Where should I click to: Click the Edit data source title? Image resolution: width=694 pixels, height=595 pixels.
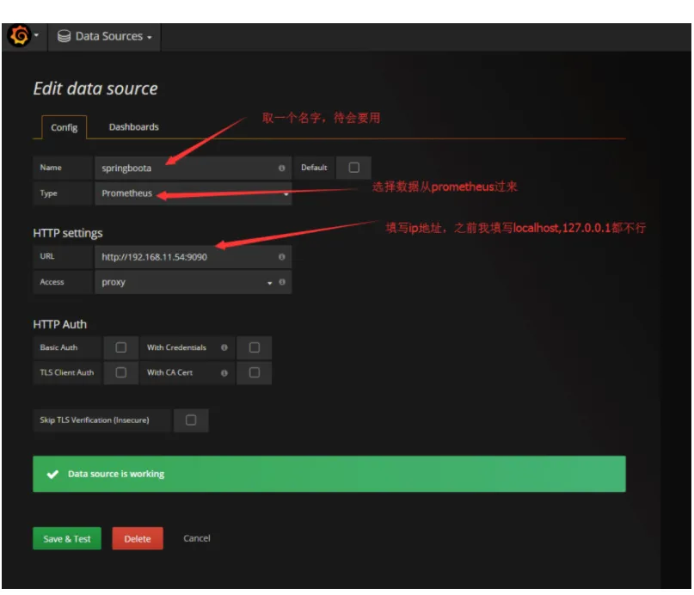[x=95, y=89]
